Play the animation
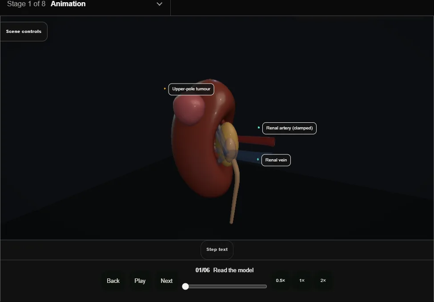The image size is (434, 302). pyautogui.click(x=140, y=281)
